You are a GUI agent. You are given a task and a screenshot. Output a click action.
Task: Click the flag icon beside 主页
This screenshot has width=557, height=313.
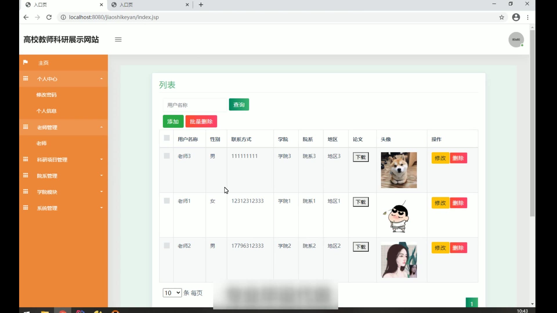(x=26, y=62)
